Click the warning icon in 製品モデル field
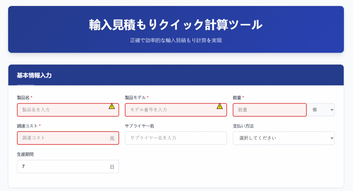353x191 pixels. [x=220, y=106]
